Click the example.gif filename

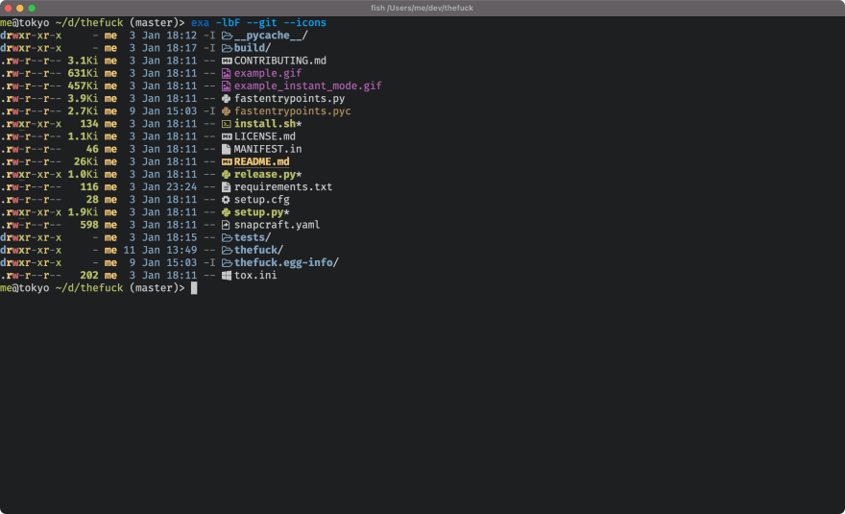[x=268, y=73]
